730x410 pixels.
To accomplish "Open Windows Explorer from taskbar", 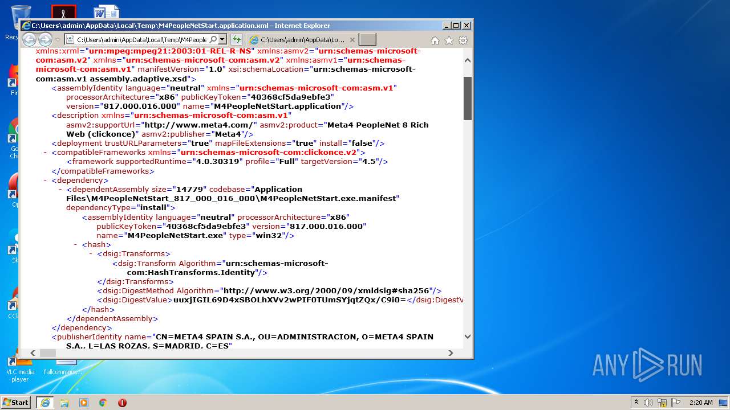I will (x=64, y=403).
